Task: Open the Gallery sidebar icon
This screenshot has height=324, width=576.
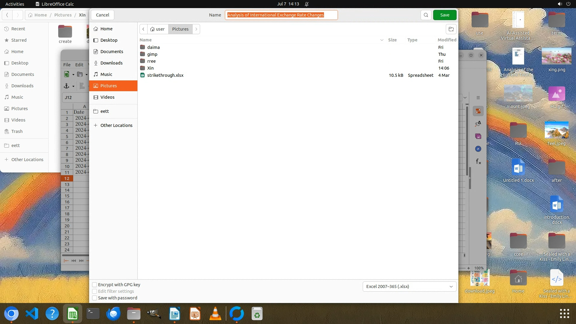Action: click(x=478, y=136)
